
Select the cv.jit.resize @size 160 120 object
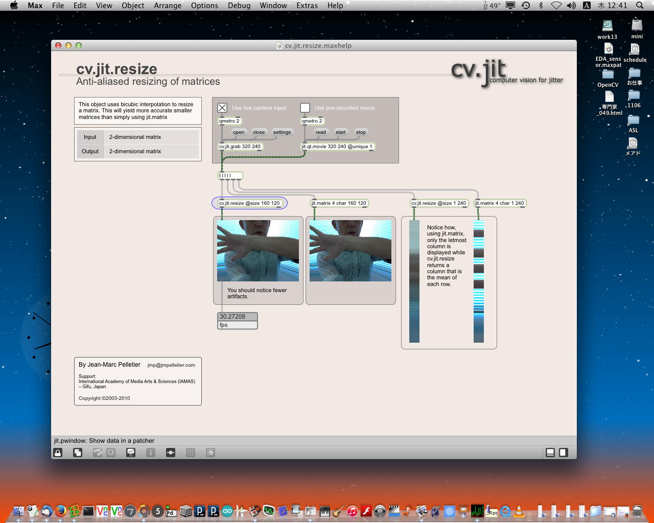[249, 203]
